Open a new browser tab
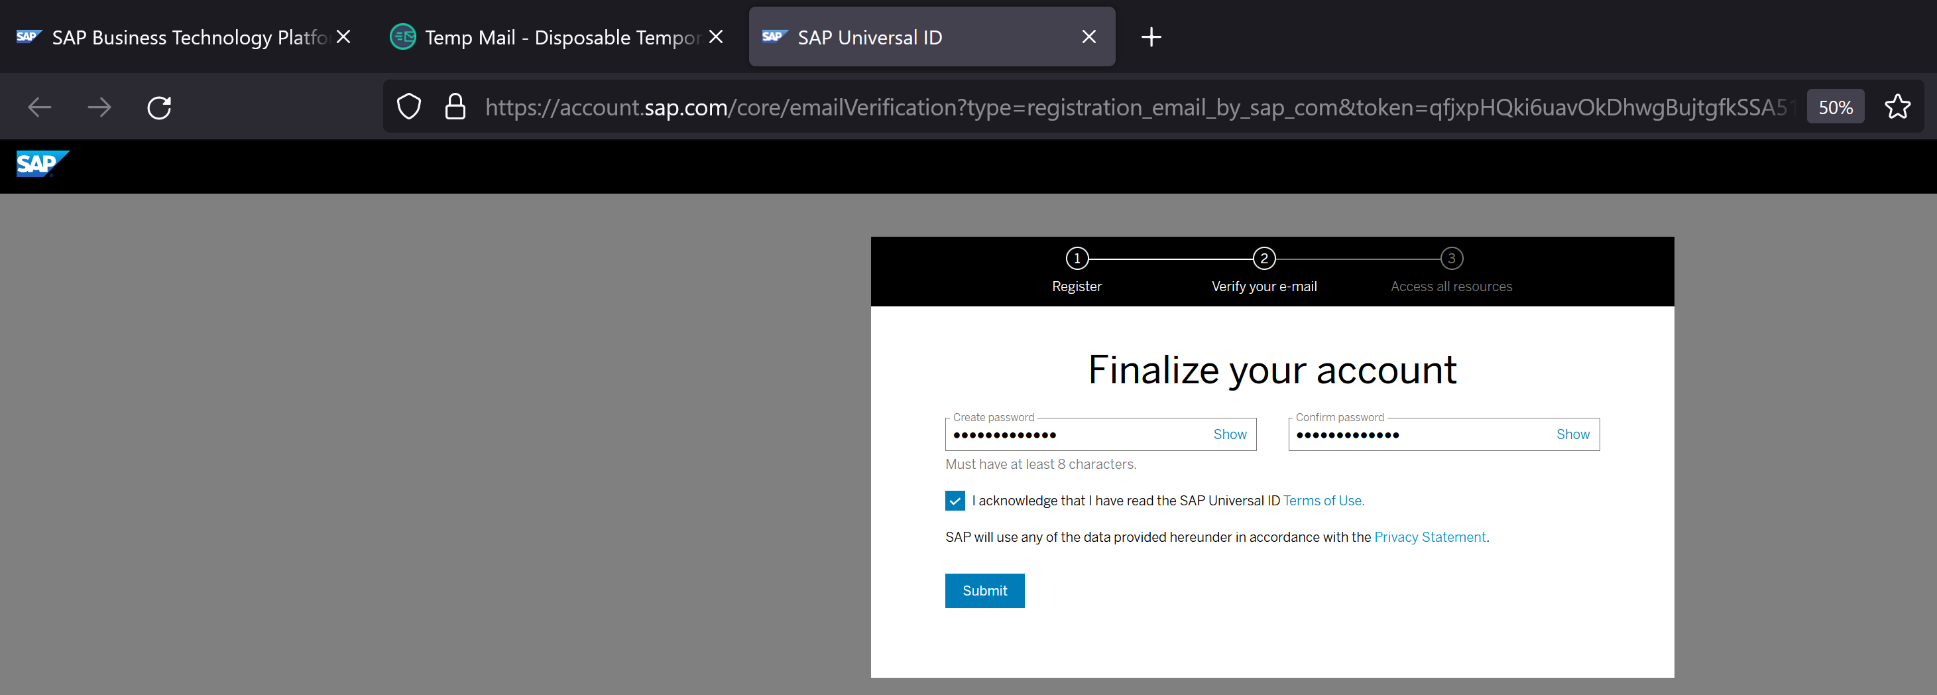This screenshot has width=1937, height=695. click(x=1151, y=37)
